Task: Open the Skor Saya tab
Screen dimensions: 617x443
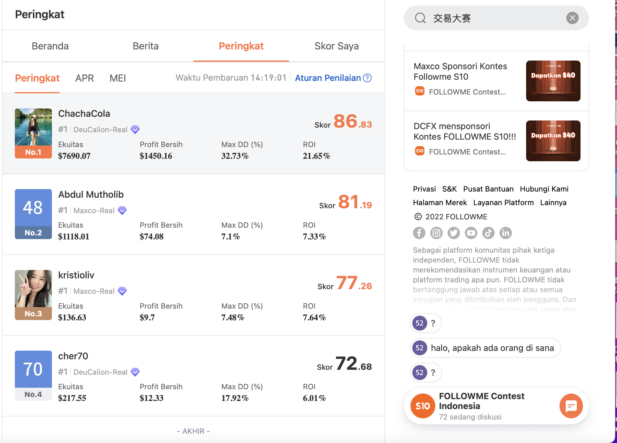Action: click(337, 46)
